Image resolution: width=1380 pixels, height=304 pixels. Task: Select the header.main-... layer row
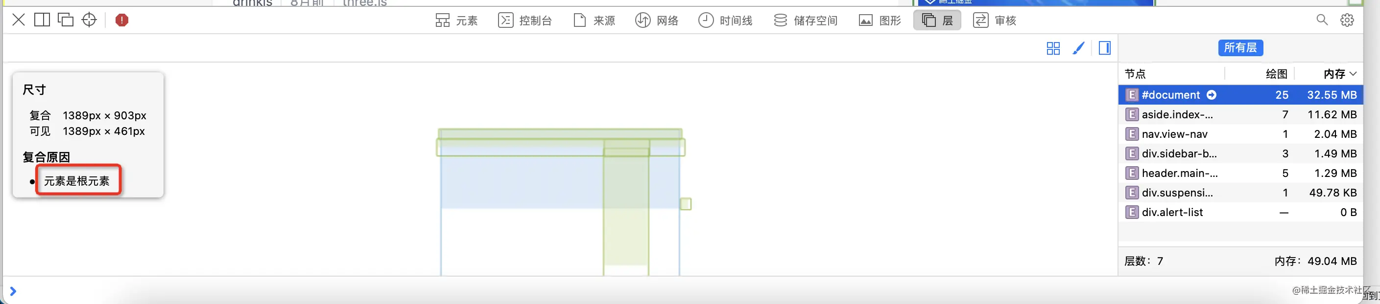click(x=1240, y=173)
